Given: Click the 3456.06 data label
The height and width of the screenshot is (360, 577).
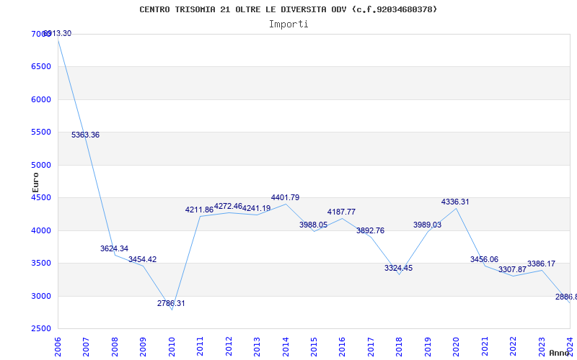Looking at the screenshot, I should point(484,259).
